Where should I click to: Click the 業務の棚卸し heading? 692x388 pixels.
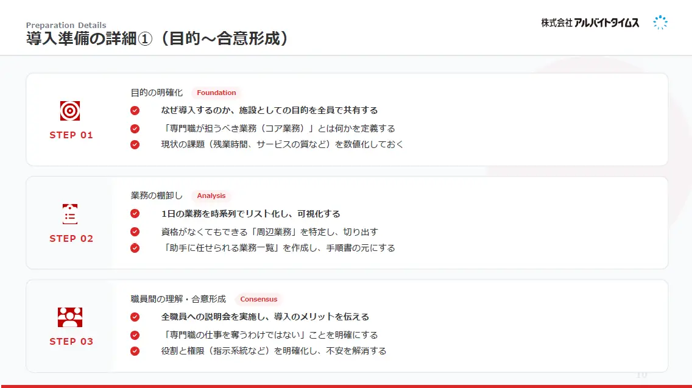tap(157, 196)
